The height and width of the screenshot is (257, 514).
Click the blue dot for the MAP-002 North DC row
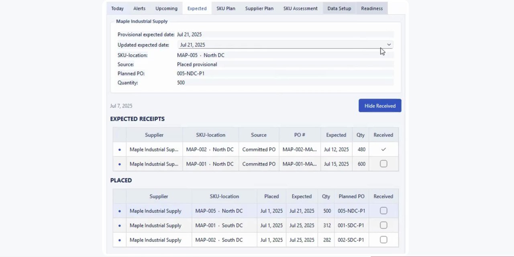pyautogui.click(x=120, y=150)
